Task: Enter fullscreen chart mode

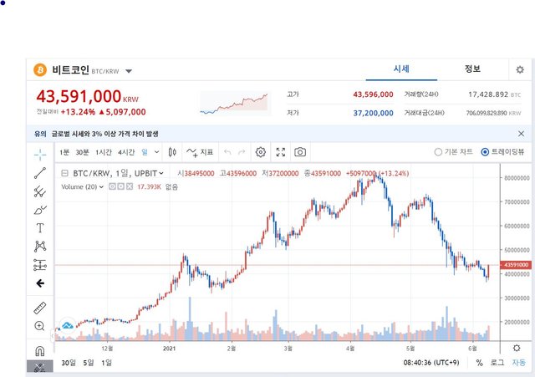Action: pos(281,152)
